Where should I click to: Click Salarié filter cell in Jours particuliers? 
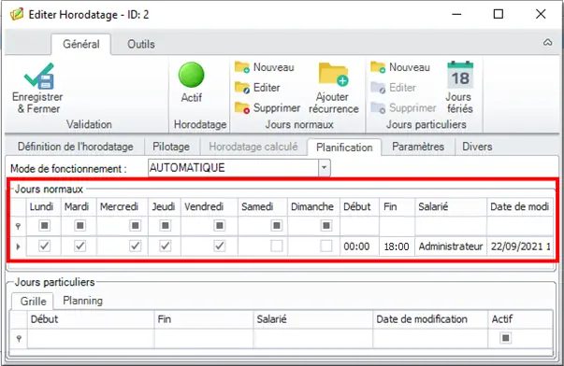tap(313, 338)
